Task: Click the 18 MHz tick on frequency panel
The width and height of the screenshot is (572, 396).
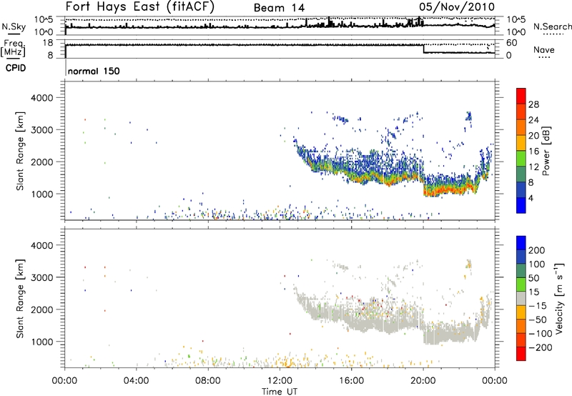Action: (x=49, y=43)
